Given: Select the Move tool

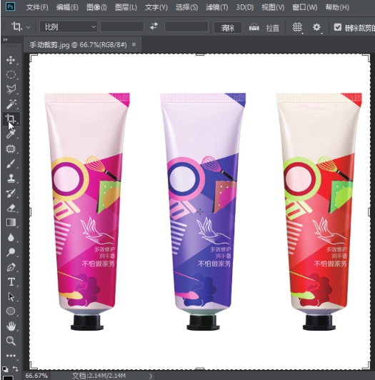Looking at the screenshot, I should click(11, 60).
